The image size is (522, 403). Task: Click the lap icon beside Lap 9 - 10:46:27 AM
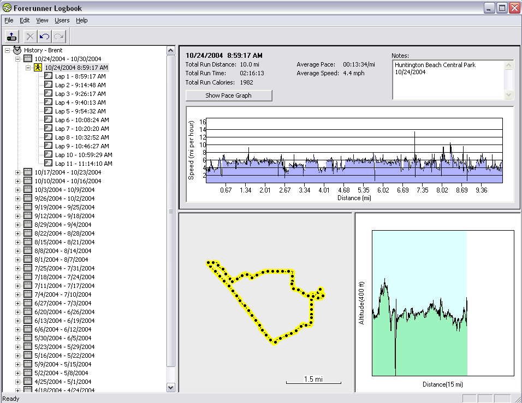click(x=48, y=146)
